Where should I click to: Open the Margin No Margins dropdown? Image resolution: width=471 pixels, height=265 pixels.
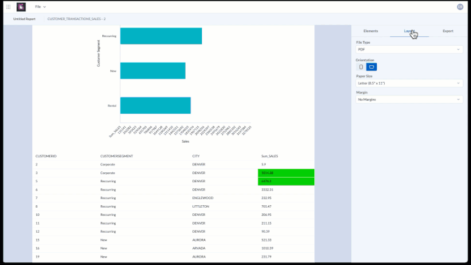(x=409, y=100)
